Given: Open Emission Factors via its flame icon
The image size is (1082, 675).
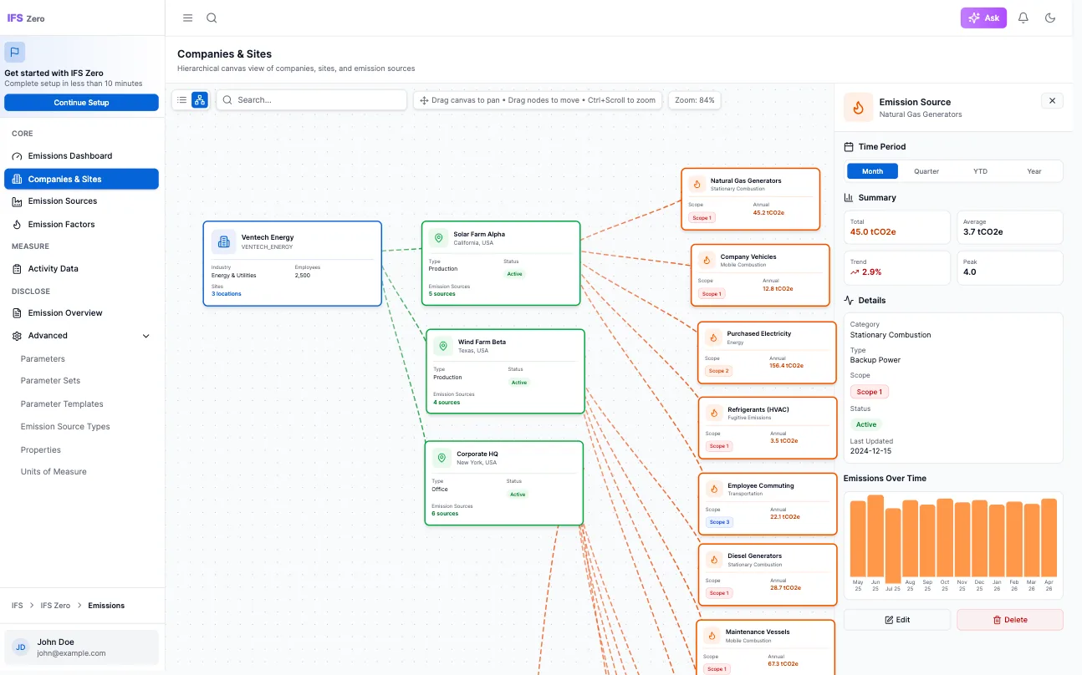Looking at the screenshot, I should [18, 224].
